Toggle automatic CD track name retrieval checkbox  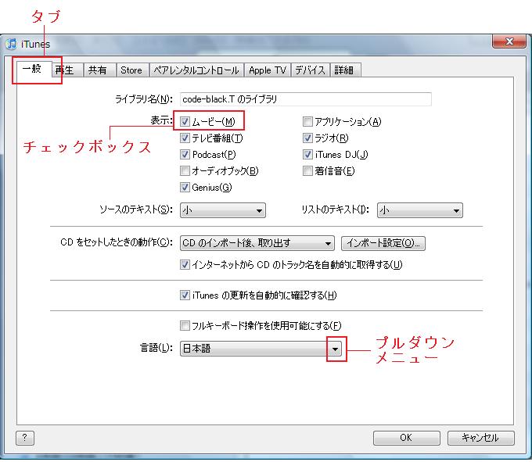(x=185, y=264)
